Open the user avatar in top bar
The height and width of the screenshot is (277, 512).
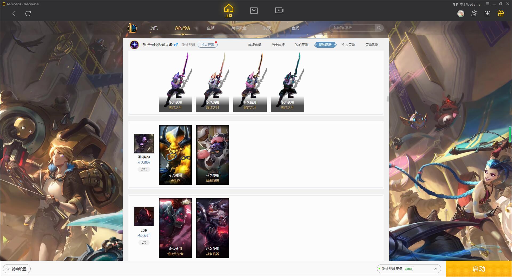pyautogui.click(x=461, y=13)
